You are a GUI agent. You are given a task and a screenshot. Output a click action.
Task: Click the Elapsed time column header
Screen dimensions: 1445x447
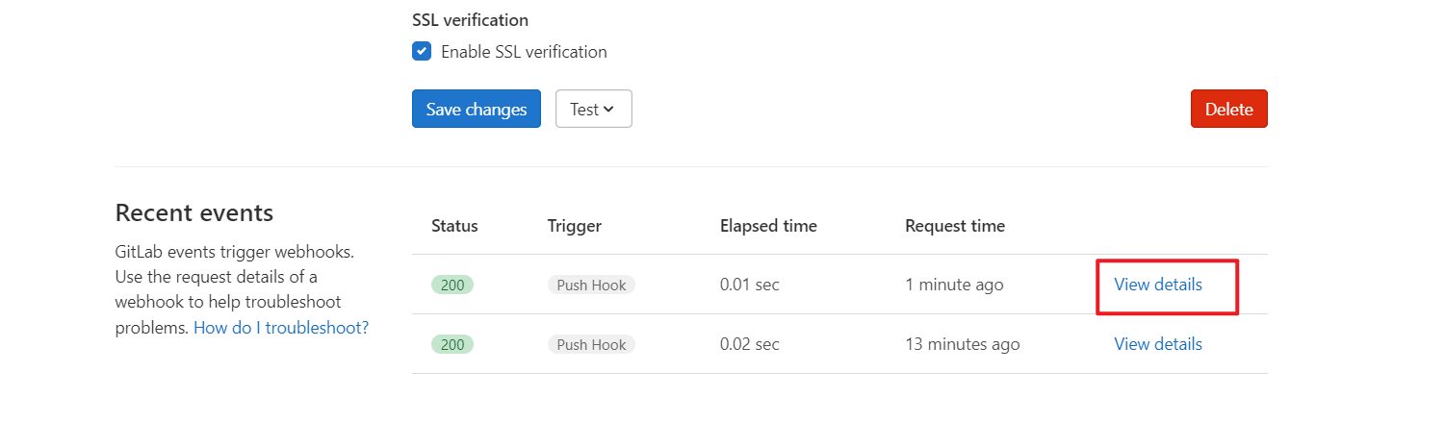click(768, 226)
